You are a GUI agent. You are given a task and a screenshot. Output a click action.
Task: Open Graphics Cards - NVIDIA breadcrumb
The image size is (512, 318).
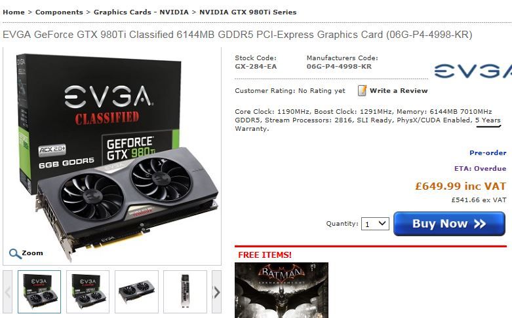point(141,12)
